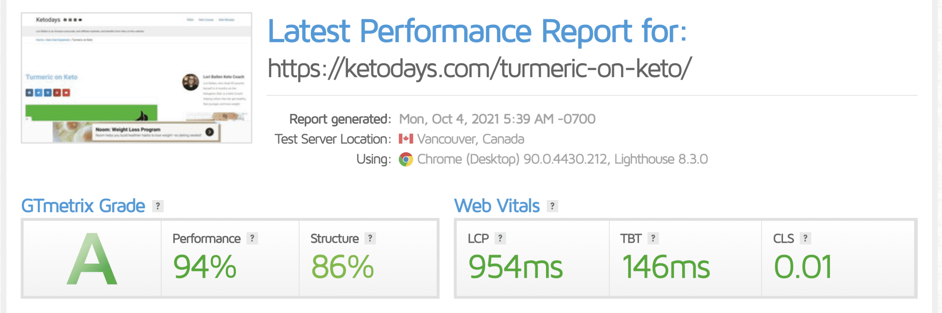Click the 0.01 CLS value
The image size is (942, 313).
(803, 267)
